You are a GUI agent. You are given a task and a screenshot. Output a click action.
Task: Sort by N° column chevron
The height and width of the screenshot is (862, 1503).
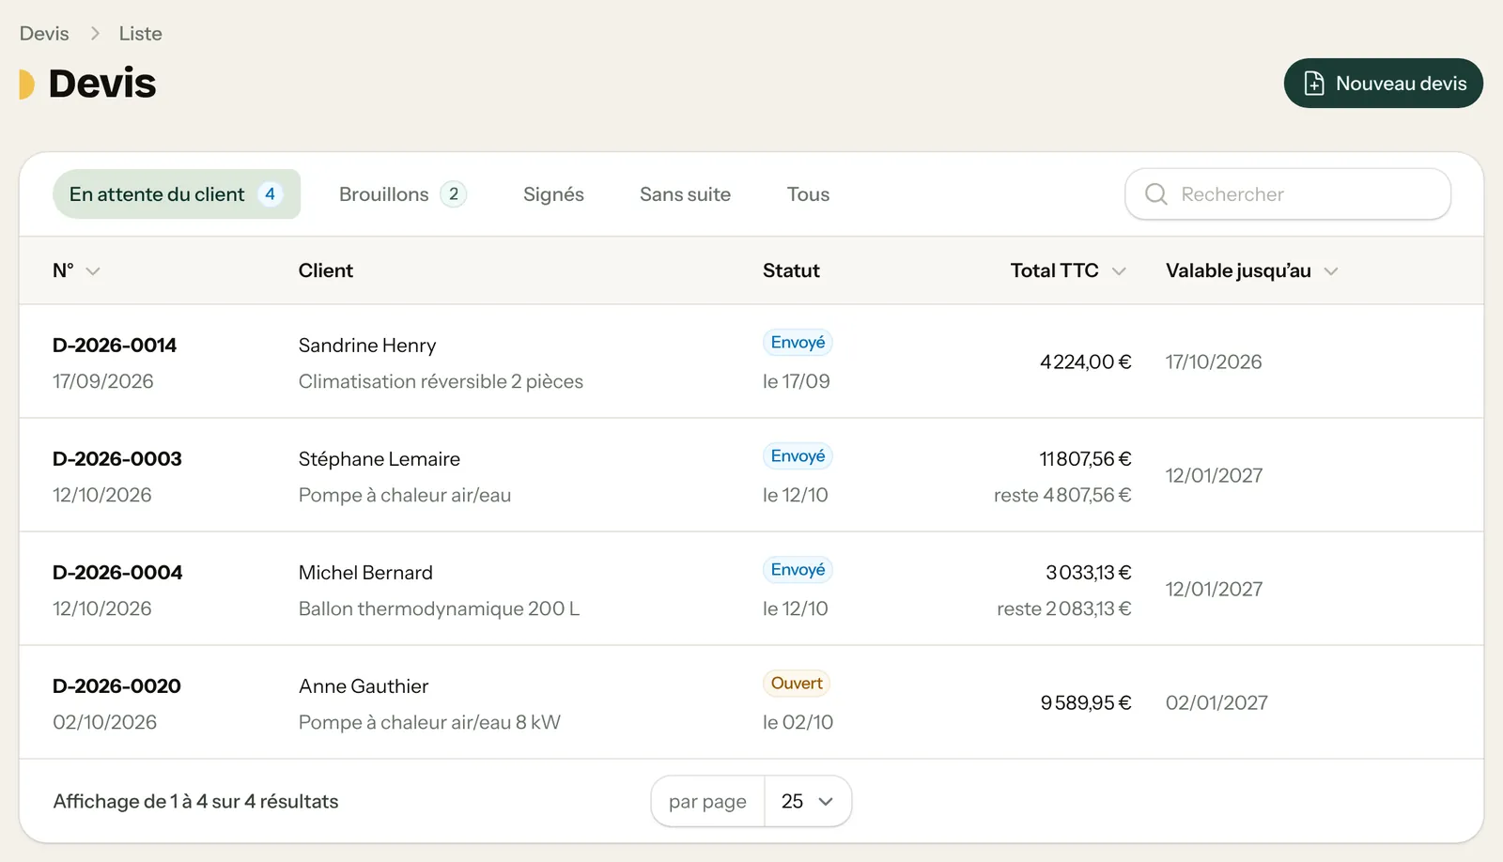point(93,271)
